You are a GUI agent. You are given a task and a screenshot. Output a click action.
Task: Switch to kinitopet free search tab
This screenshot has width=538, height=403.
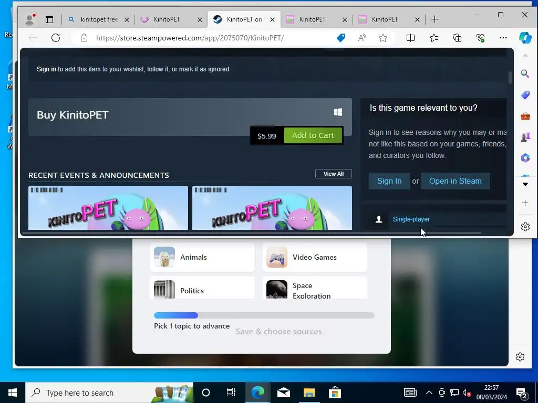(x=99, y=19)
